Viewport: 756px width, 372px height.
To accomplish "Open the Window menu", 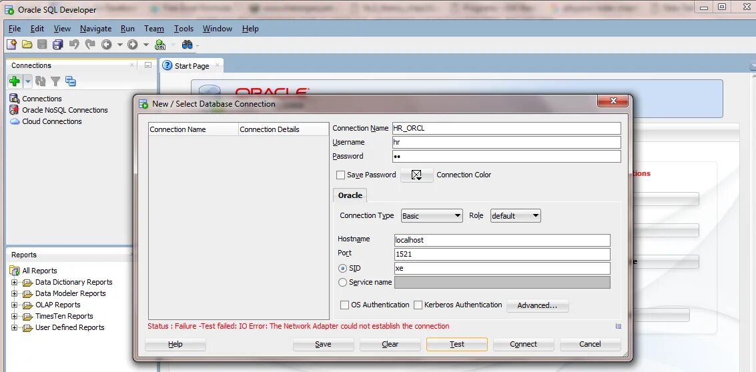I will 218,29.
